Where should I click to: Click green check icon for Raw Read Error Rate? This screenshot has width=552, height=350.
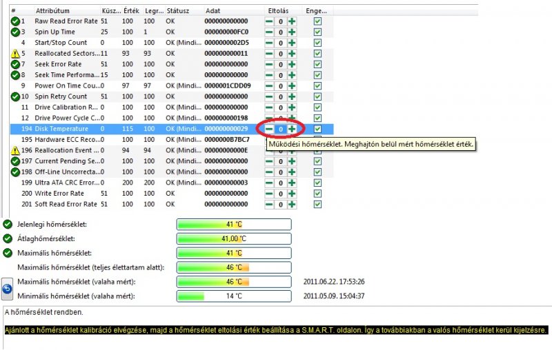click(15, 21)
